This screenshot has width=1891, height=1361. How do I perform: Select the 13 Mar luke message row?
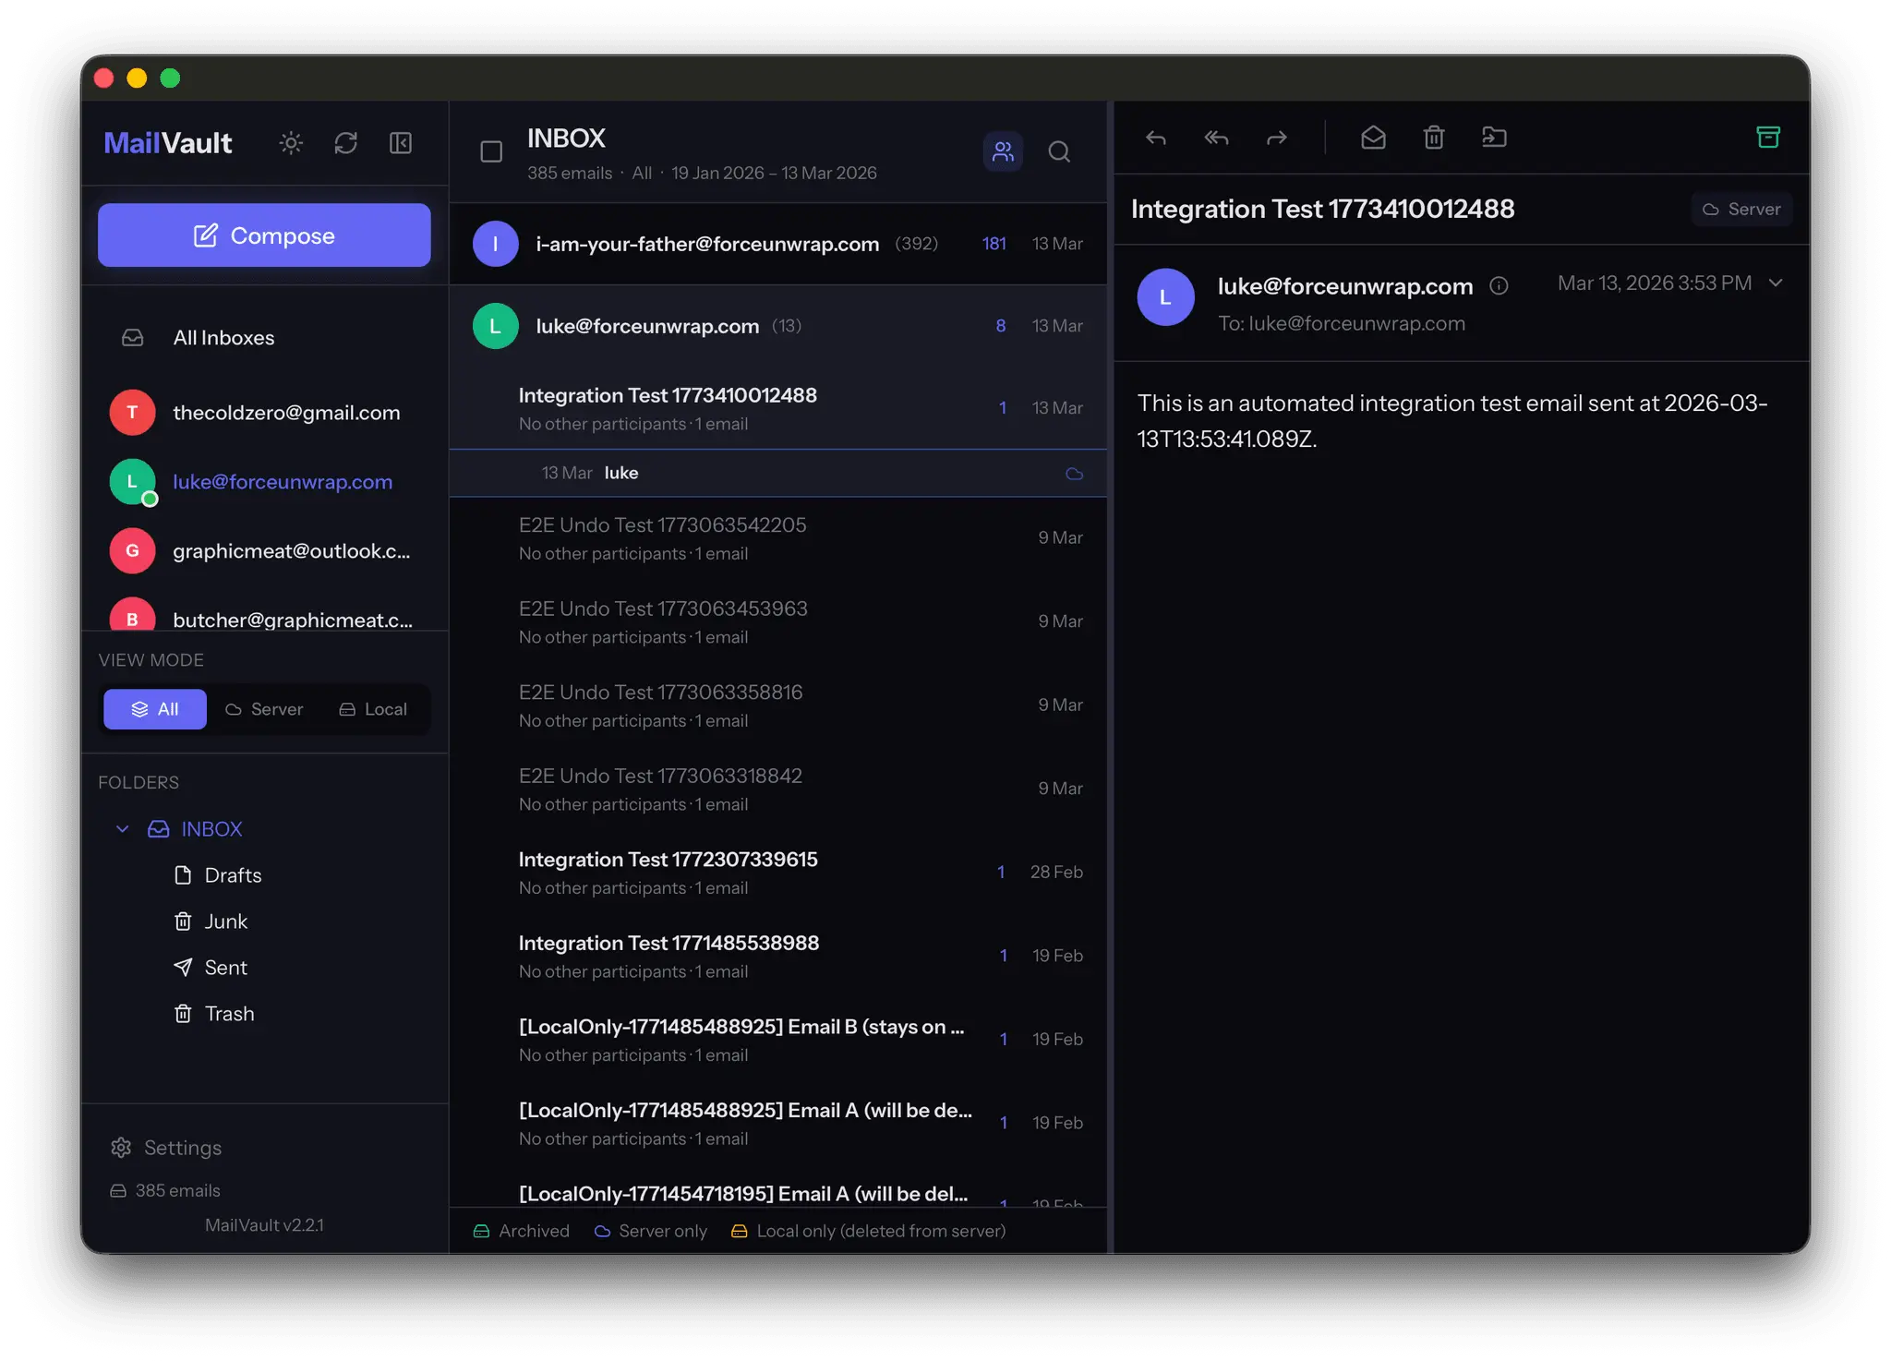(x=777, y=474)
